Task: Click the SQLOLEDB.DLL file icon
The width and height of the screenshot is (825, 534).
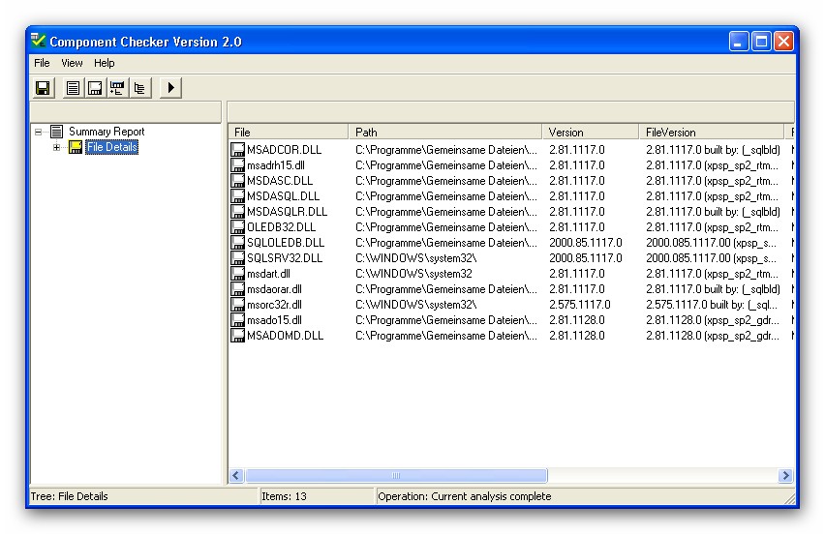Action: [x=238, y=242]
